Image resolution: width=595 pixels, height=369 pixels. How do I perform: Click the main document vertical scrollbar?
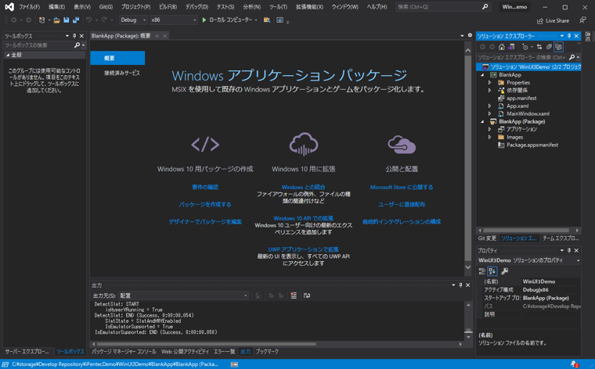(x=468, y=159)
